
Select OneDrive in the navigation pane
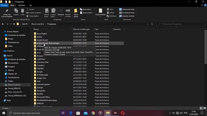coord(10,51)
